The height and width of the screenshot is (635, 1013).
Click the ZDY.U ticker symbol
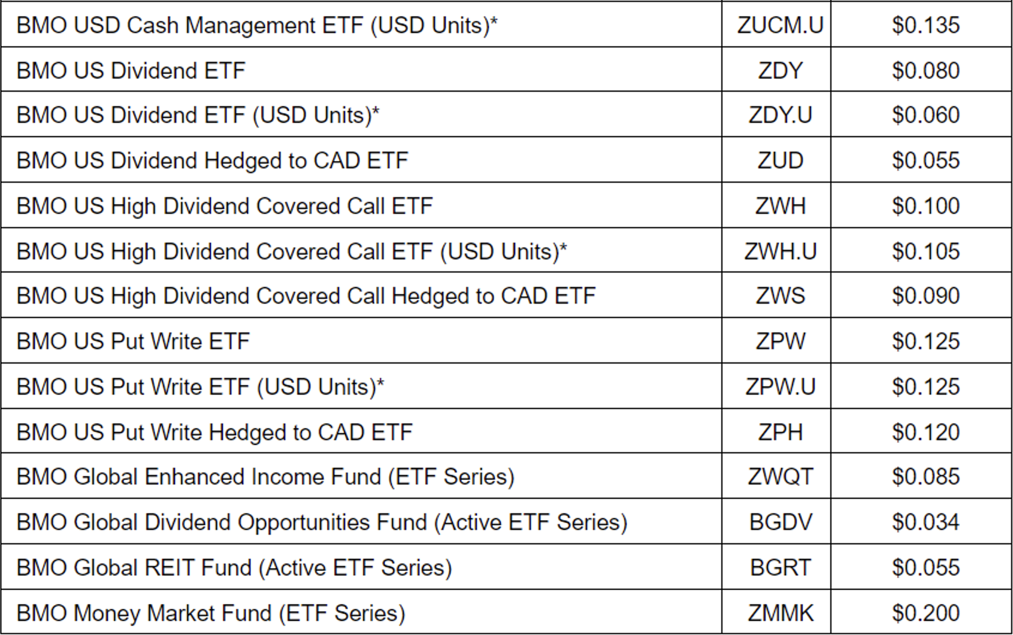point(780,115)
